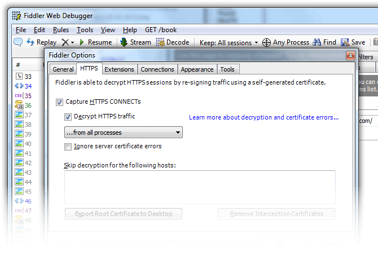Image resolution: width=378 pixels, height=265 pixels.
Task: Select session 45 image icon
Action: tap(19, 191)
